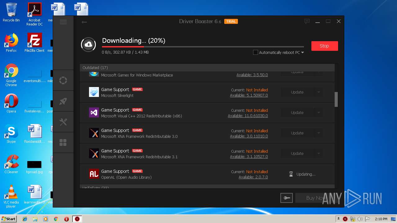Expand Update dropdown arrow for Visual C++ 2012
This screenshot has height=223, width=397.
point(319,112)
